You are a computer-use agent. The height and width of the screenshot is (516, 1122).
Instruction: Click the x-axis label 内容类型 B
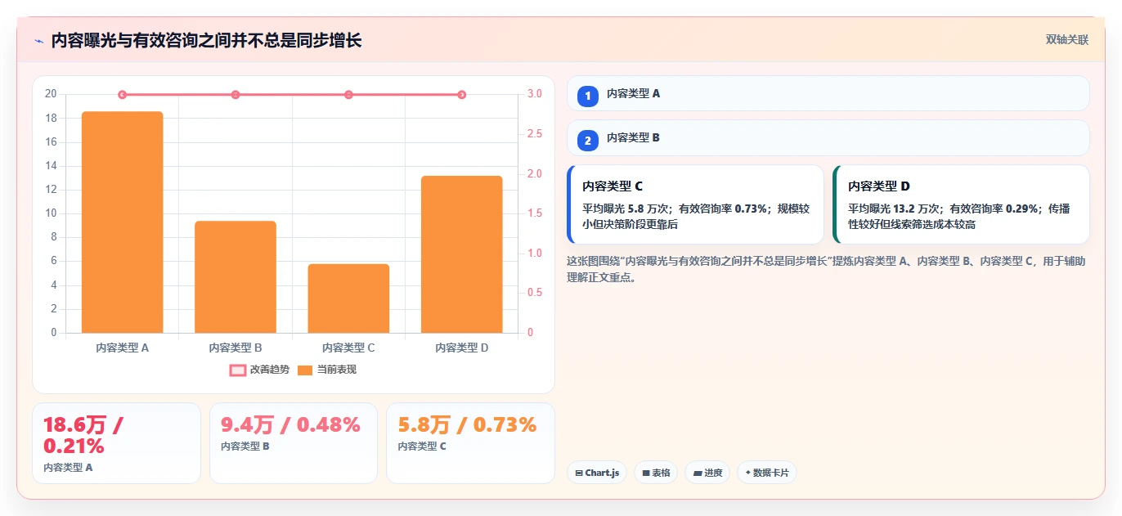point(236,348)
